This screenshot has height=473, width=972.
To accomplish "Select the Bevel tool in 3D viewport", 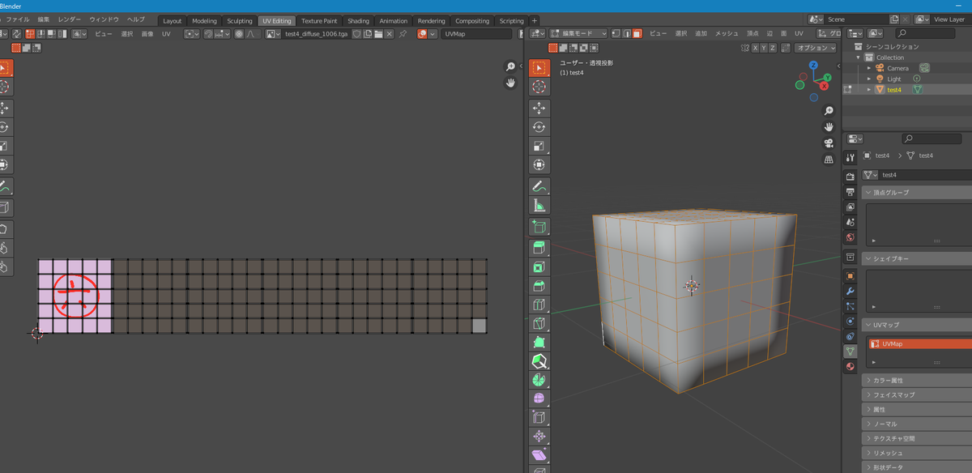I will point(539,285).
